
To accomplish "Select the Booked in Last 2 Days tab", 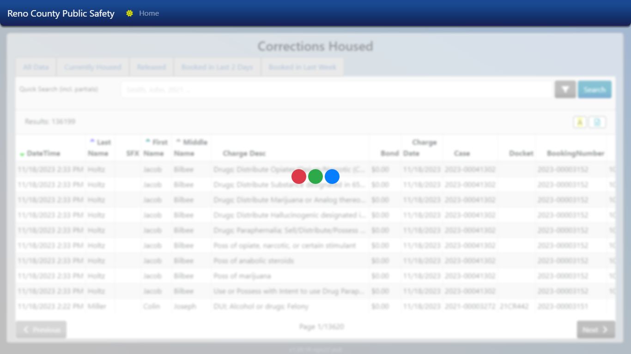I will tap(217, 67).
